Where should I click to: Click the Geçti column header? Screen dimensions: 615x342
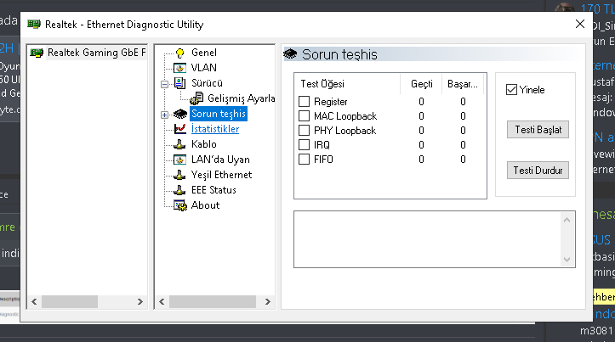click(x=421, y=84)
